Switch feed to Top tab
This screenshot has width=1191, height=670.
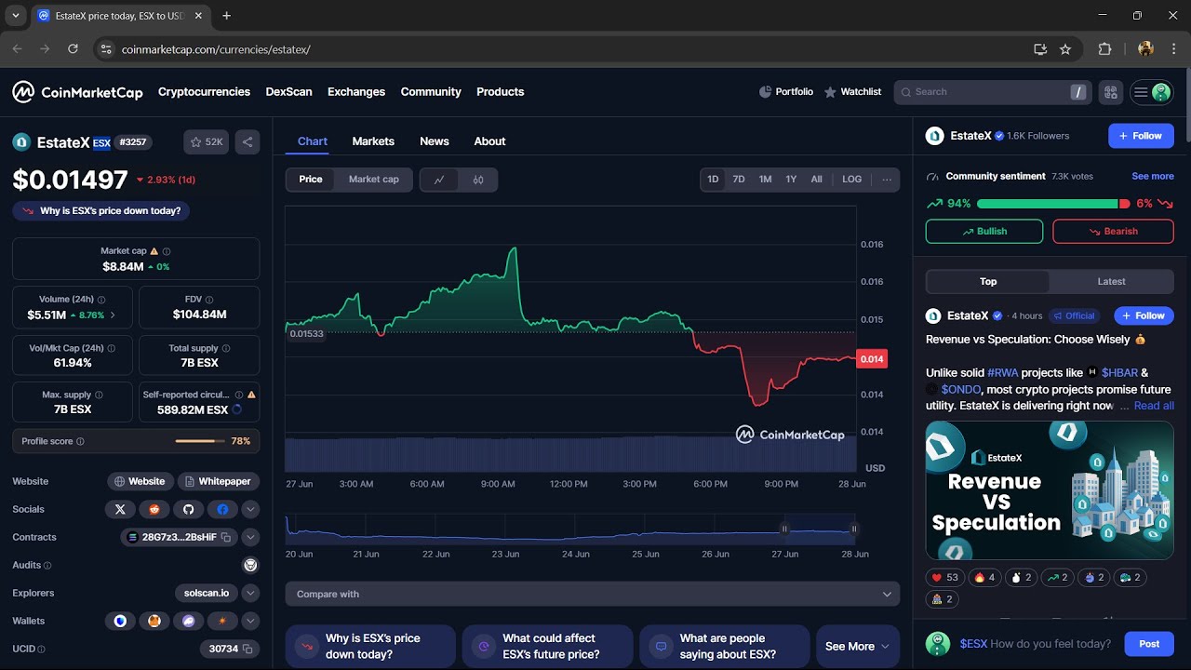click(988, 282)
